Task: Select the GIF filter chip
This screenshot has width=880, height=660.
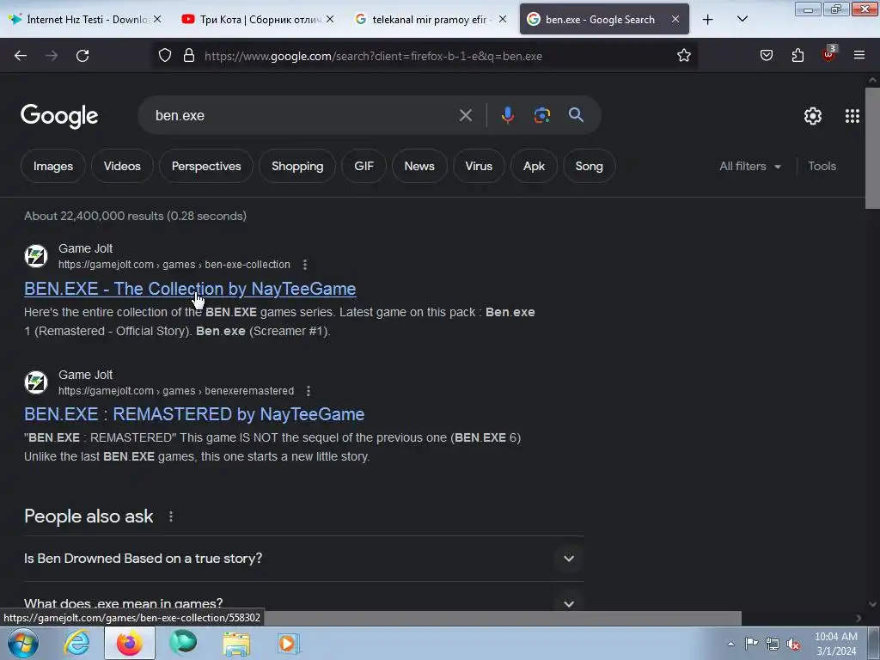Action: pos(364,166)
